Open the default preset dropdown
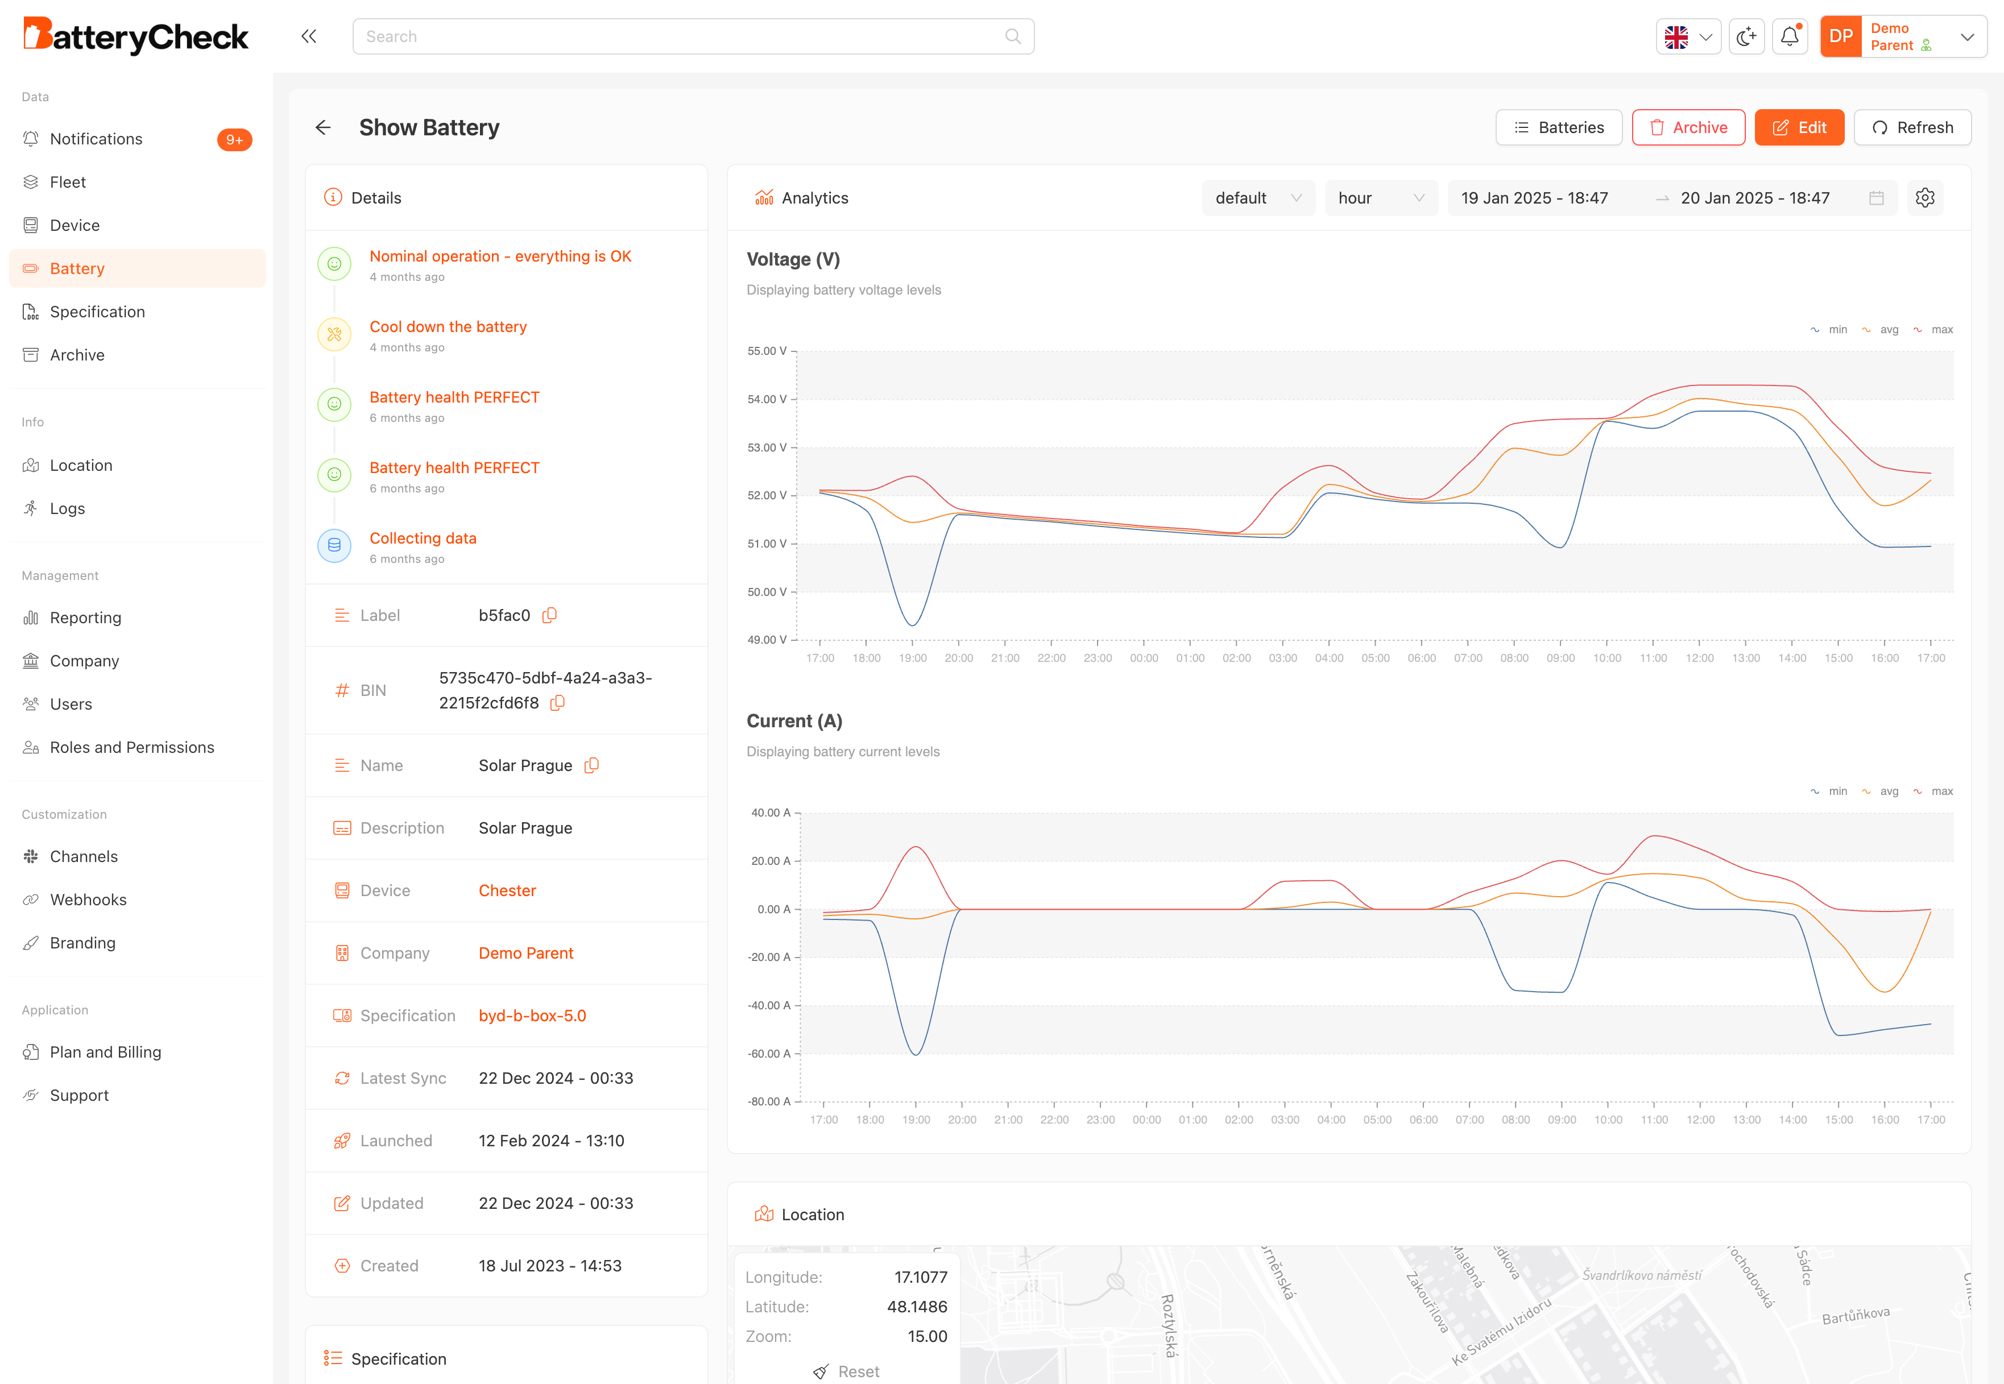This screenshot has height=1384, width=2004. point(1257,198)
